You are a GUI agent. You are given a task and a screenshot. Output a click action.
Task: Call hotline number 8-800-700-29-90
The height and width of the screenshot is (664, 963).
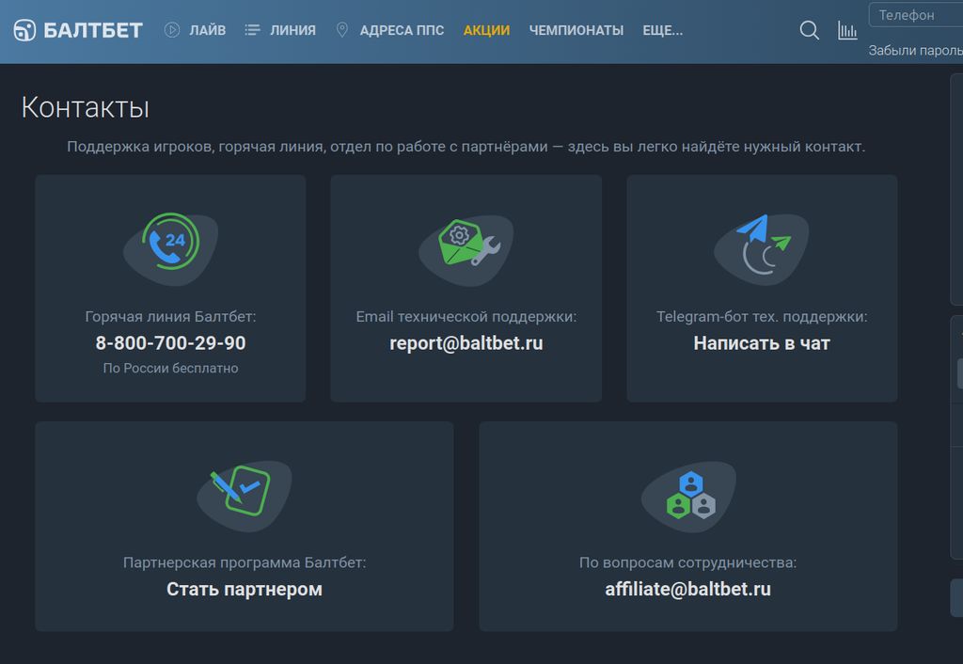click(171, 342)
